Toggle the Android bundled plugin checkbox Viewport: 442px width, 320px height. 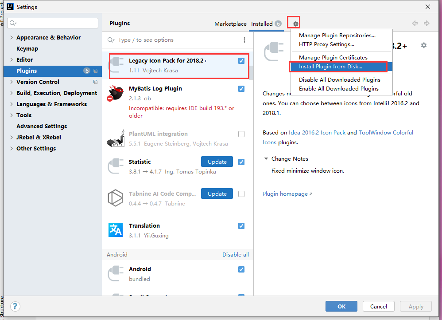click(241, 269)
